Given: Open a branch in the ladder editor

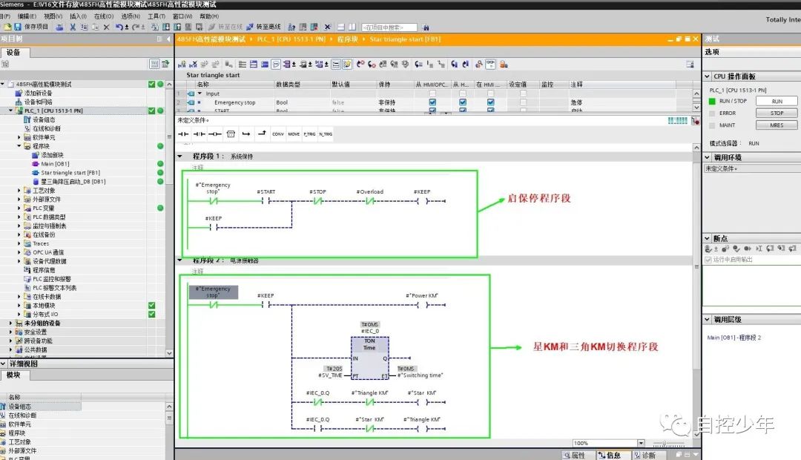Looking at the screenshot, I should click(246, 134).
